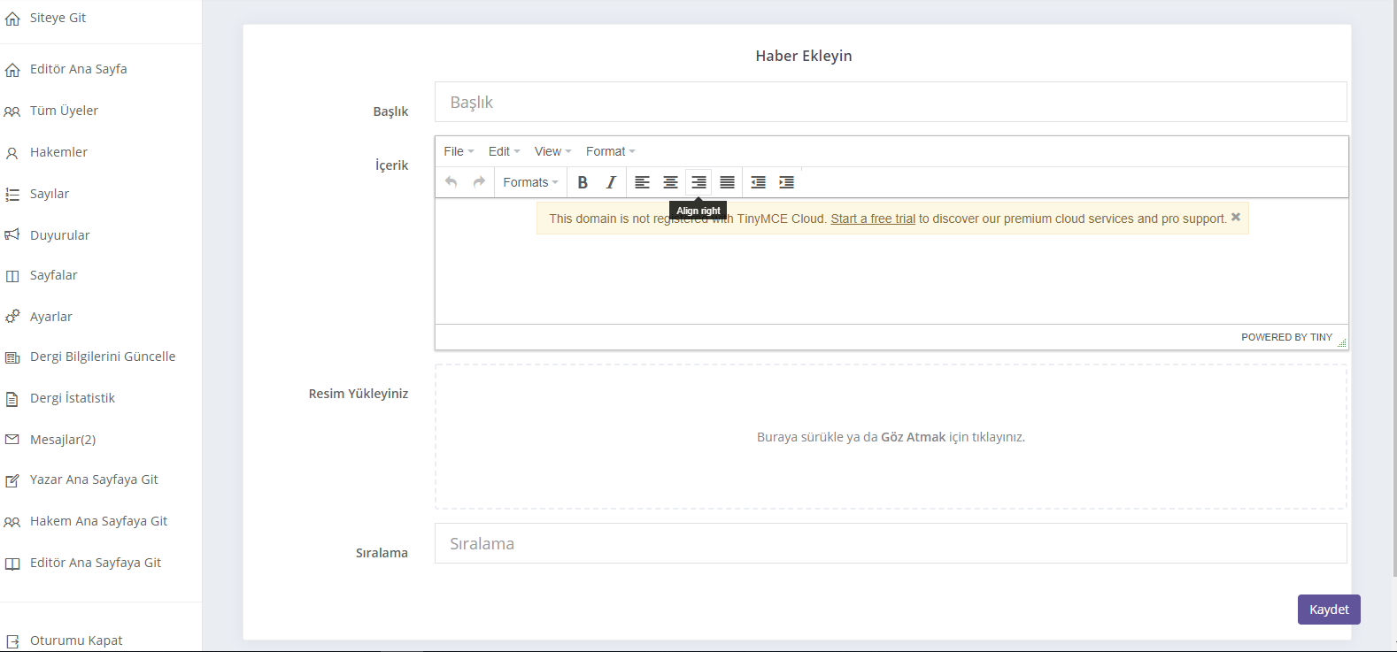
Task: Click the align center icon
Action: click(671, 182)
